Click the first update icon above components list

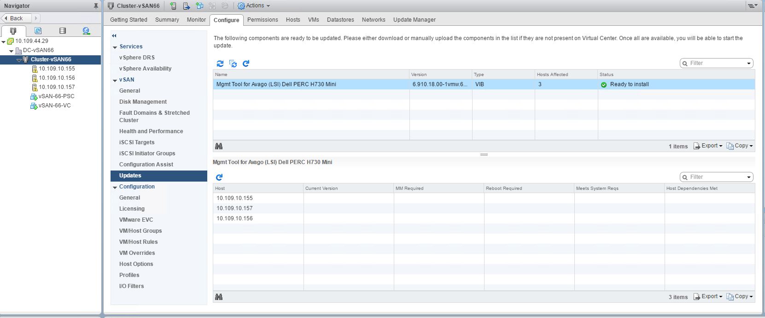220,64
